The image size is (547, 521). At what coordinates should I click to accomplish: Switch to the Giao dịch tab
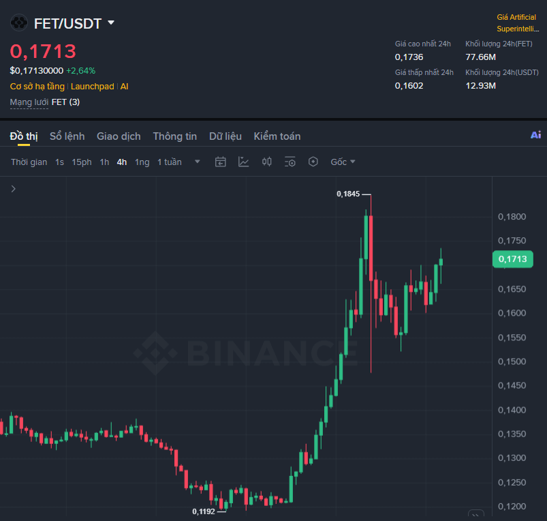(119, 136)
